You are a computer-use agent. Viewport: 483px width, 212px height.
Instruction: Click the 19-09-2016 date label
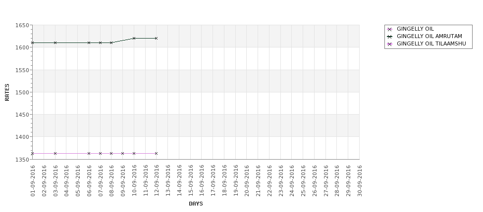[x=235, y=181]
